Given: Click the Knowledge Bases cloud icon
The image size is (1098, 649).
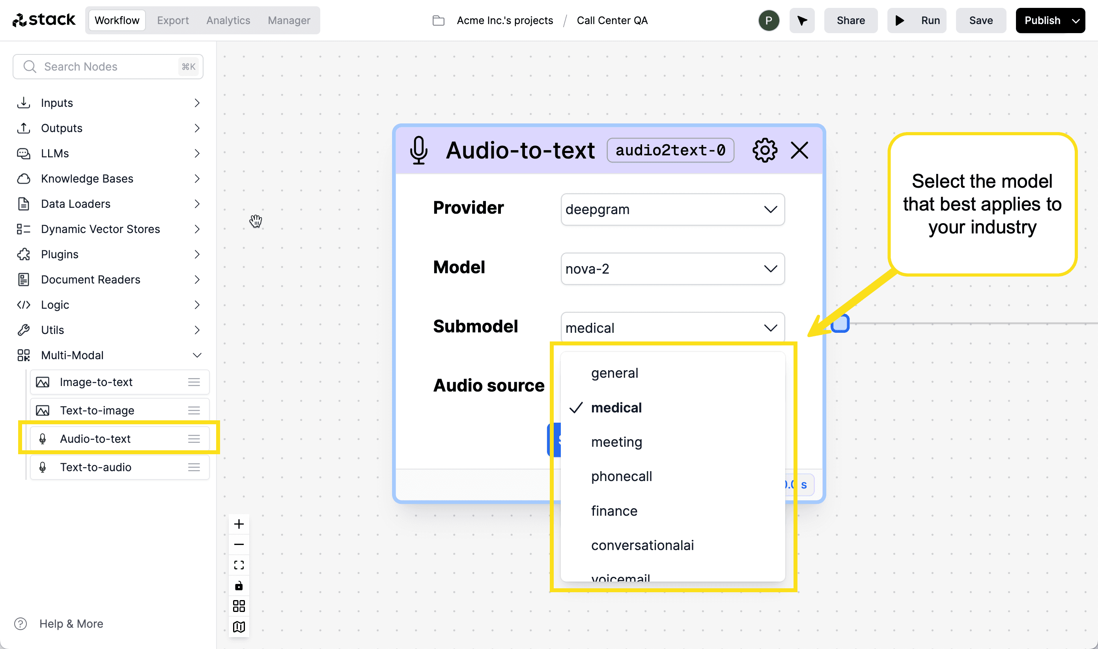Looking at the screenshot, I should (24, 179).
